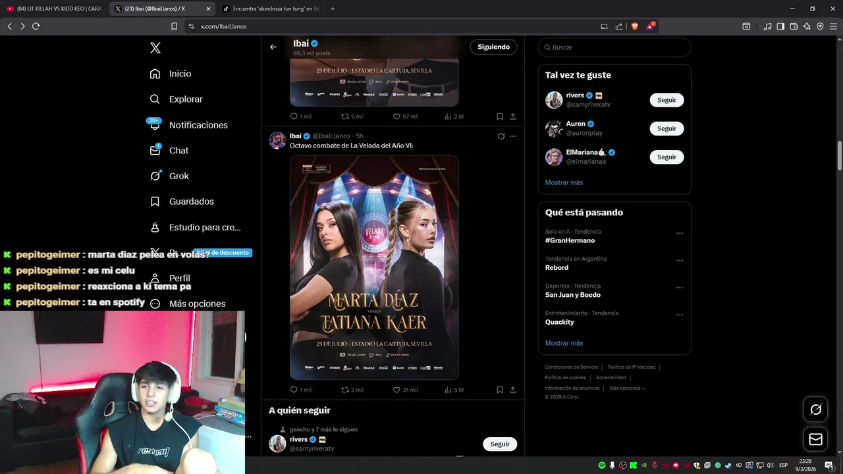Share the Octavo combate post
Screen dimensions: 843x474
click(x=513, y=390)
